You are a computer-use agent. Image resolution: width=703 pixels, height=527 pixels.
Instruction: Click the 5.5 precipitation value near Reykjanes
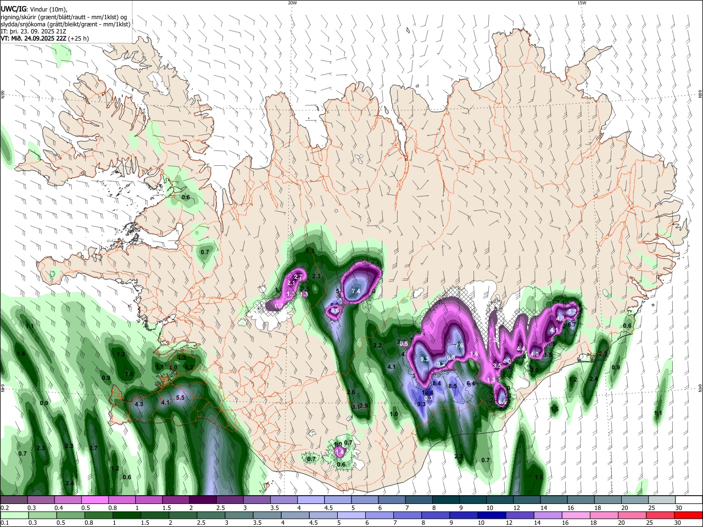(180, 397)
